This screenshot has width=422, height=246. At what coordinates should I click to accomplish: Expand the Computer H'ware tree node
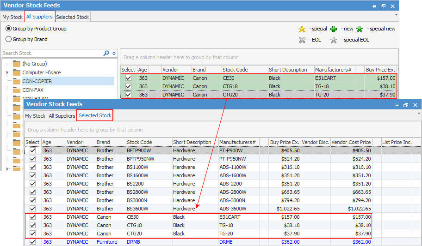point(7,72)
